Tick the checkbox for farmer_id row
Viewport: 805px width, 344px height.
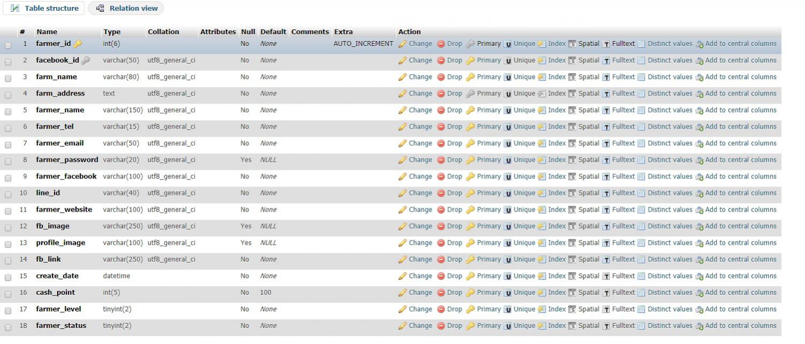pos(8,45)
